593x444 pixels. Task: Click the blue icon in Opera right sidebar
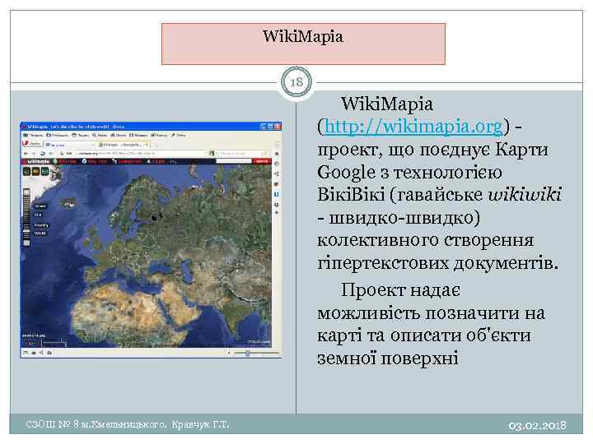[x=277, y=194]
